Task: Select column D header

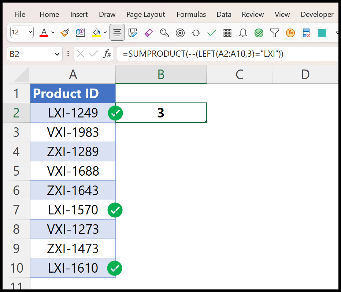Action: click(x=305, y=75)
